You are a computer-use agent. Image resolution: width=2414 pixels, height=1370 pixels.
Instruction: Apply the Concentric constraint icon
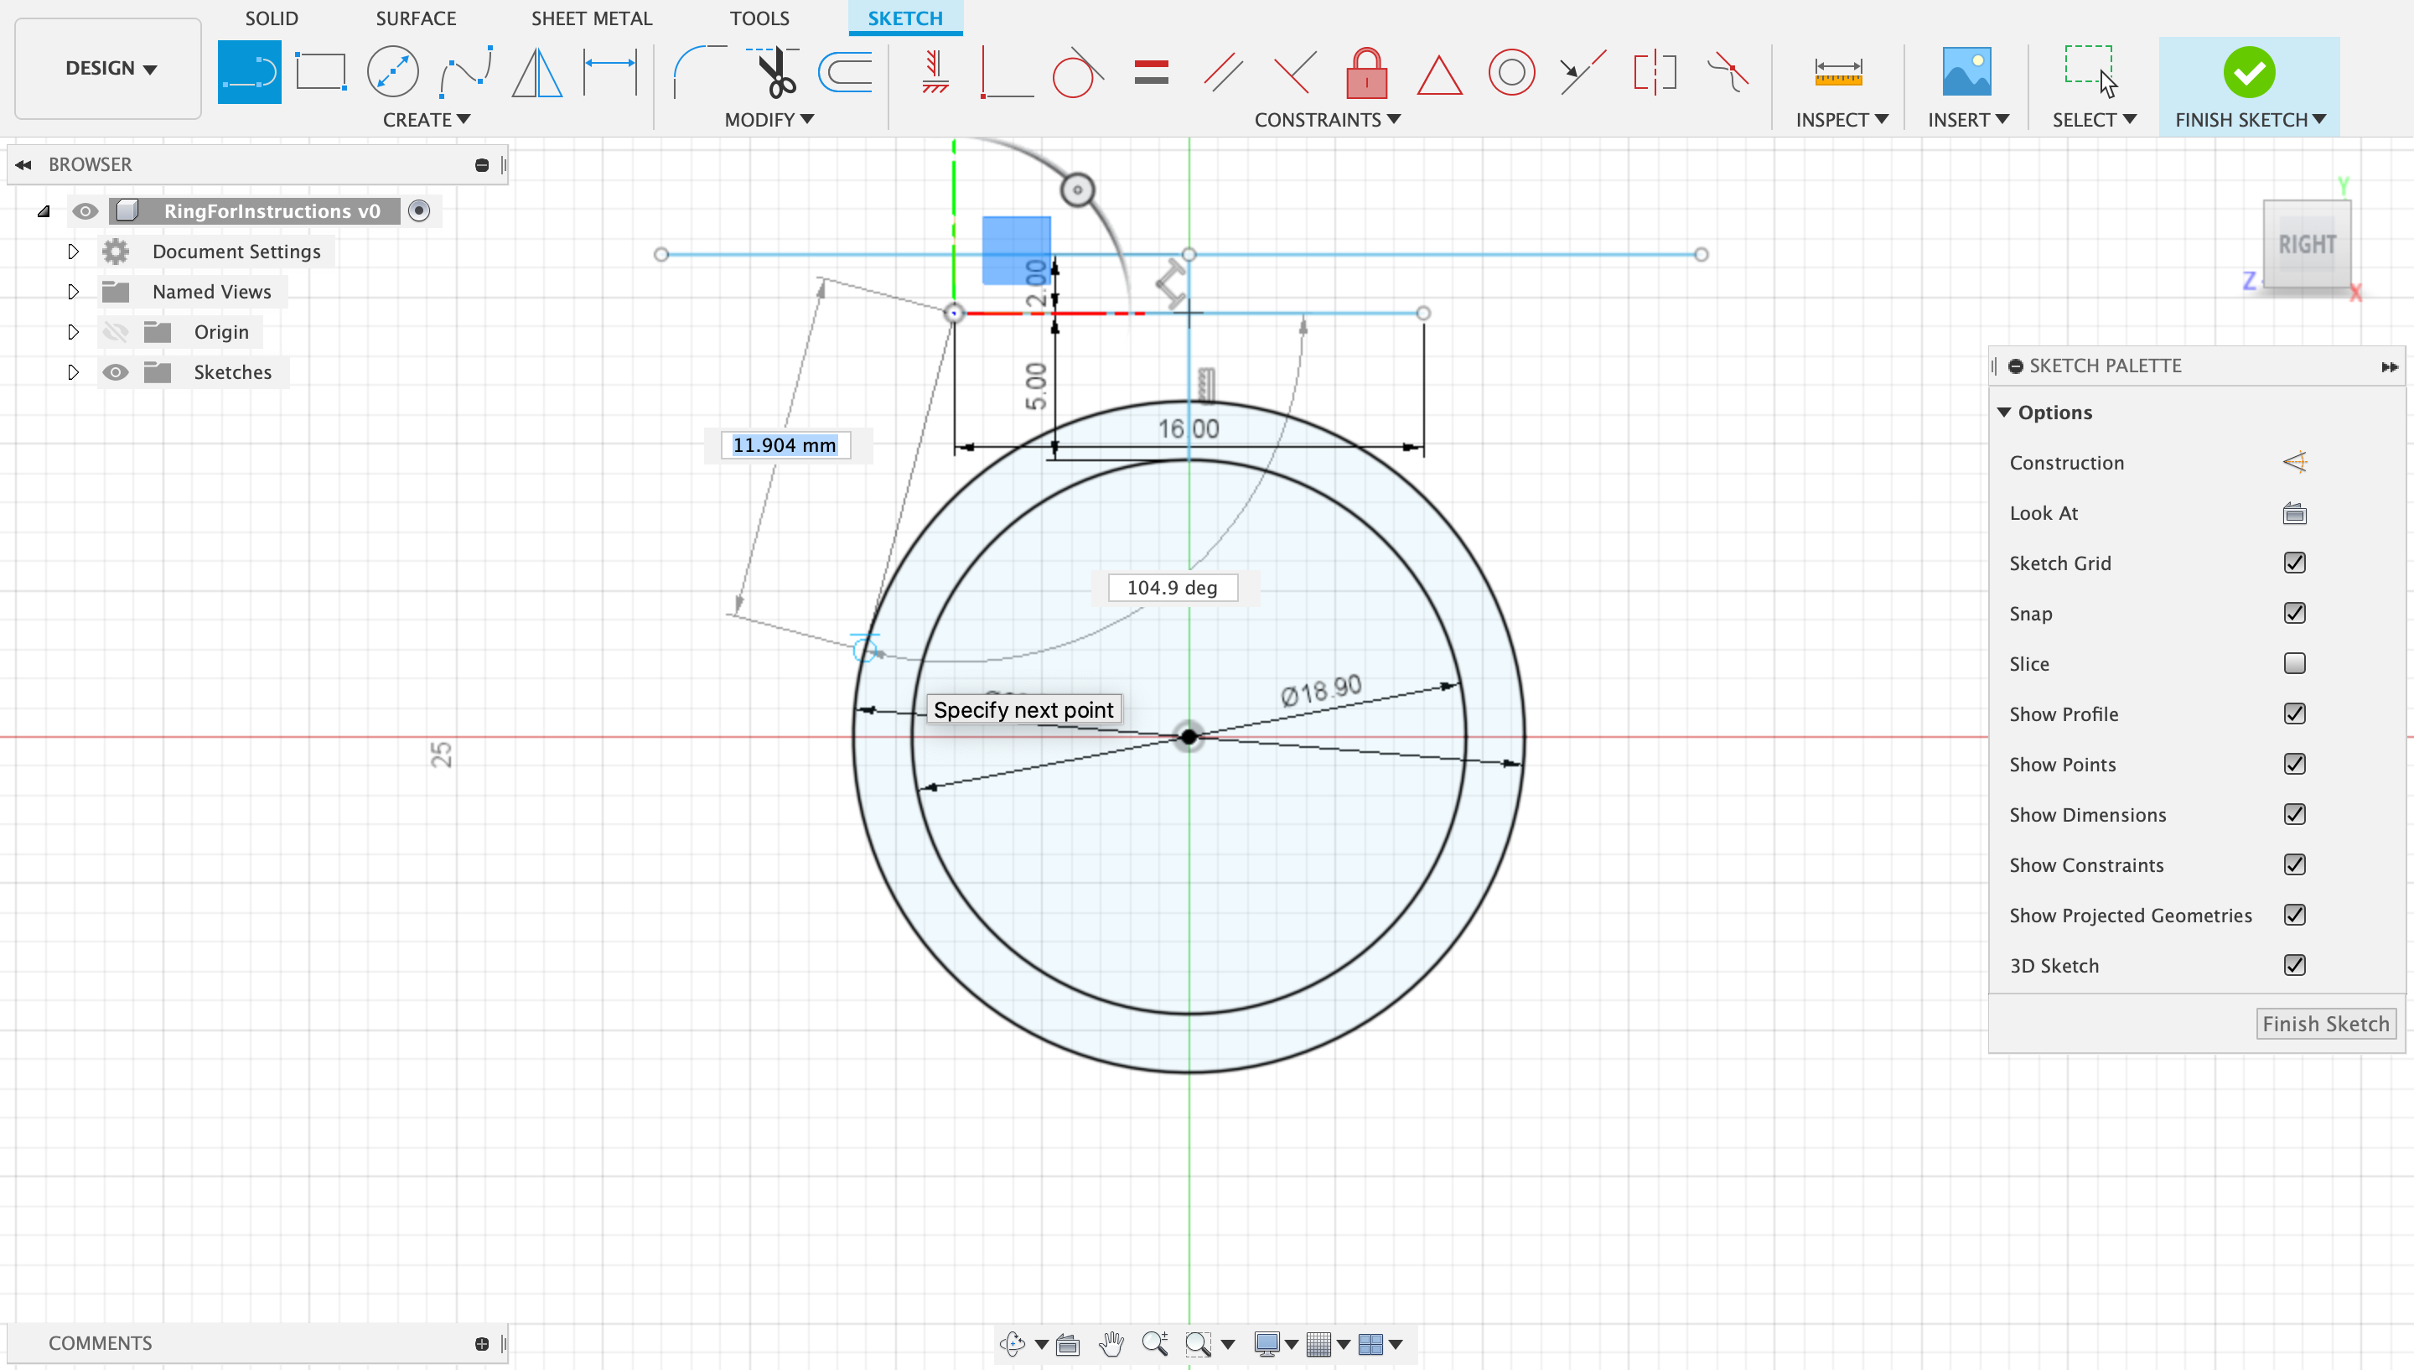click(x=1511, y=71)
